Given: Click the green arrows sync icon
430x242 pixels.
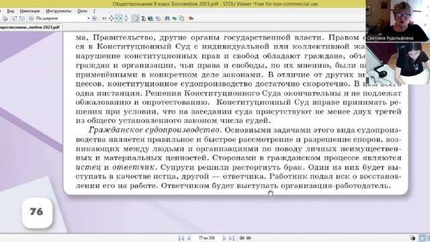Looking at the screenshot, I should [175, 18].
